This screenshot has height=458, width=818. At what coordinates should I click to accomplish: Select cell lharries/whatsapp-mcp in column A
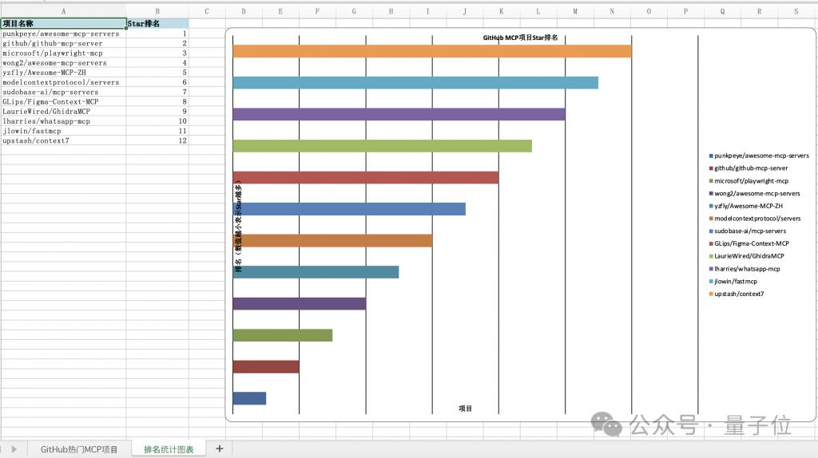pyautogui.click(x=63, y=120)
